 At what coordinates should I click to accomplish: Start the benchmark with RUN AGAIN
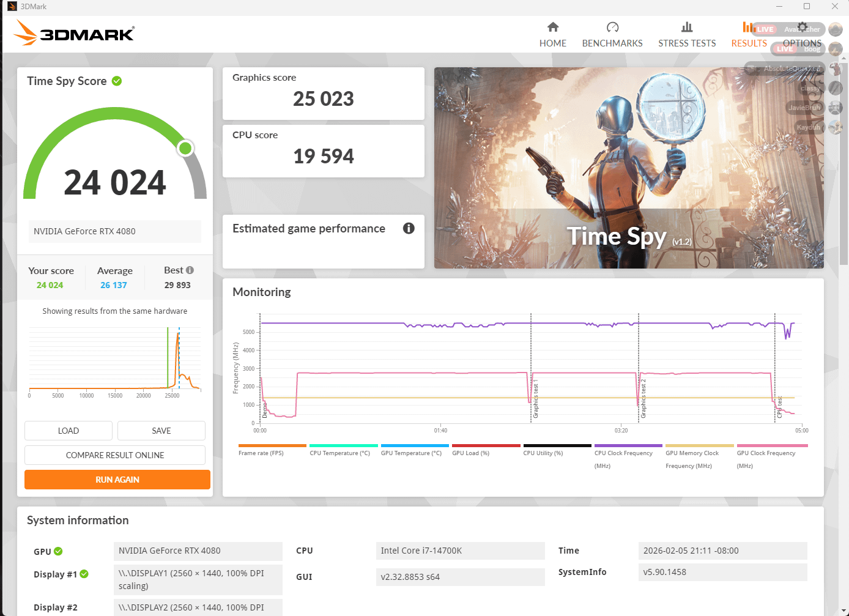[x=117, y=480]
